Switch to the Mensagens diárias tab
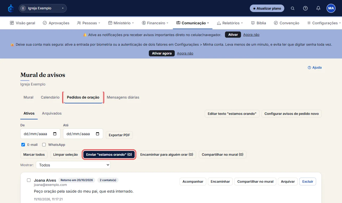Screen dimensions: 342x203 click(123, 97)
